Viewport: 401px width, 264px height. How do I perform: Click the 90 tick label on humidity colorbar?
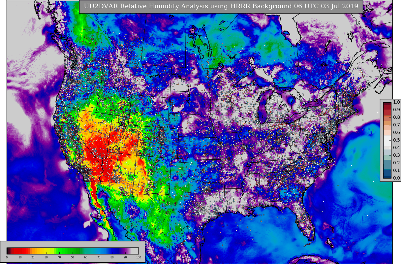tap(125, 257)
